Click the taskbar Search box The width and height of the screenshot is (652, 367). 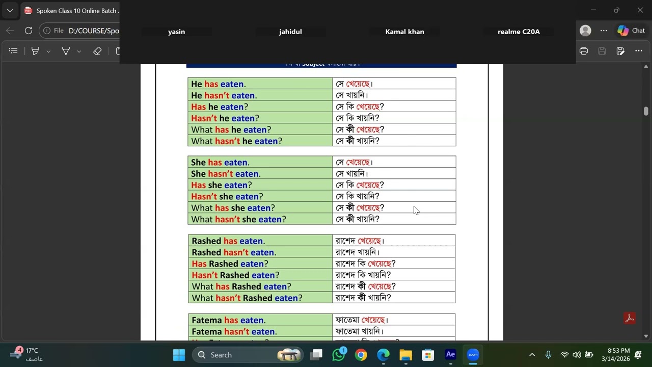click(249, 355)
